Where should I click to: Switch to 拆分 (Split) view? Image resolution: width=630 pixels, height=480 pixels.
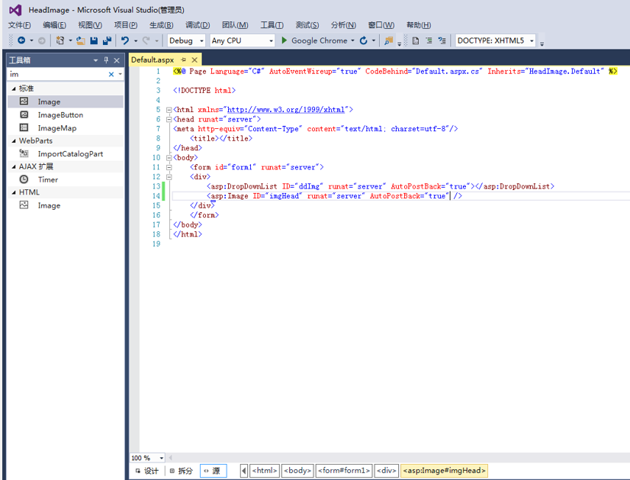tap(182, 471)
